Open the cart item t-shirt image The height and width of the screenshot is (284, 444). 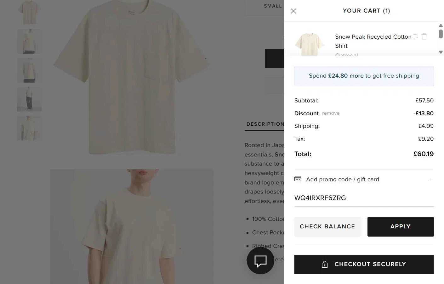(310, 44)
